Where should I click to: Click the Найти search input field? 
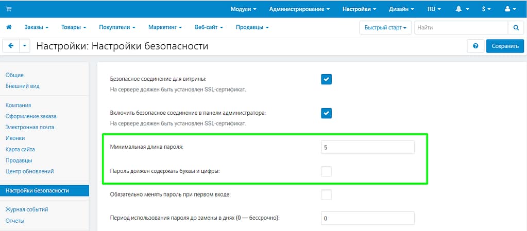pos(461,27)
